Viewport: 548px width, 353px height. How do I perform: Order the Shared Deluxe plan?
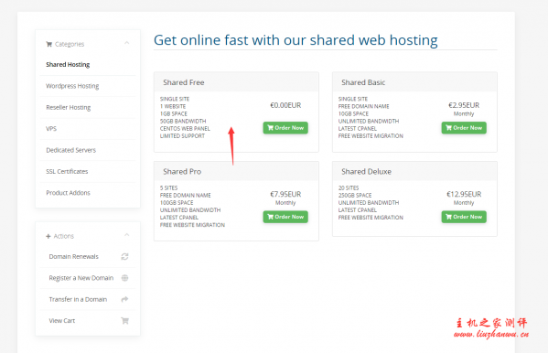click(464, 217)
